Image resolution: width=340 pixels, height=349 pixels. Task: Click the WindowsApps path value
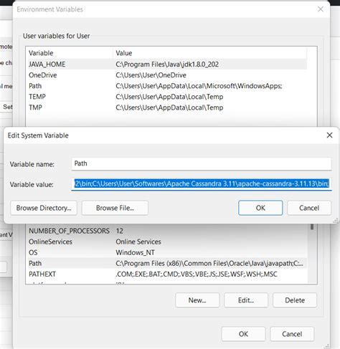[199, 86]
